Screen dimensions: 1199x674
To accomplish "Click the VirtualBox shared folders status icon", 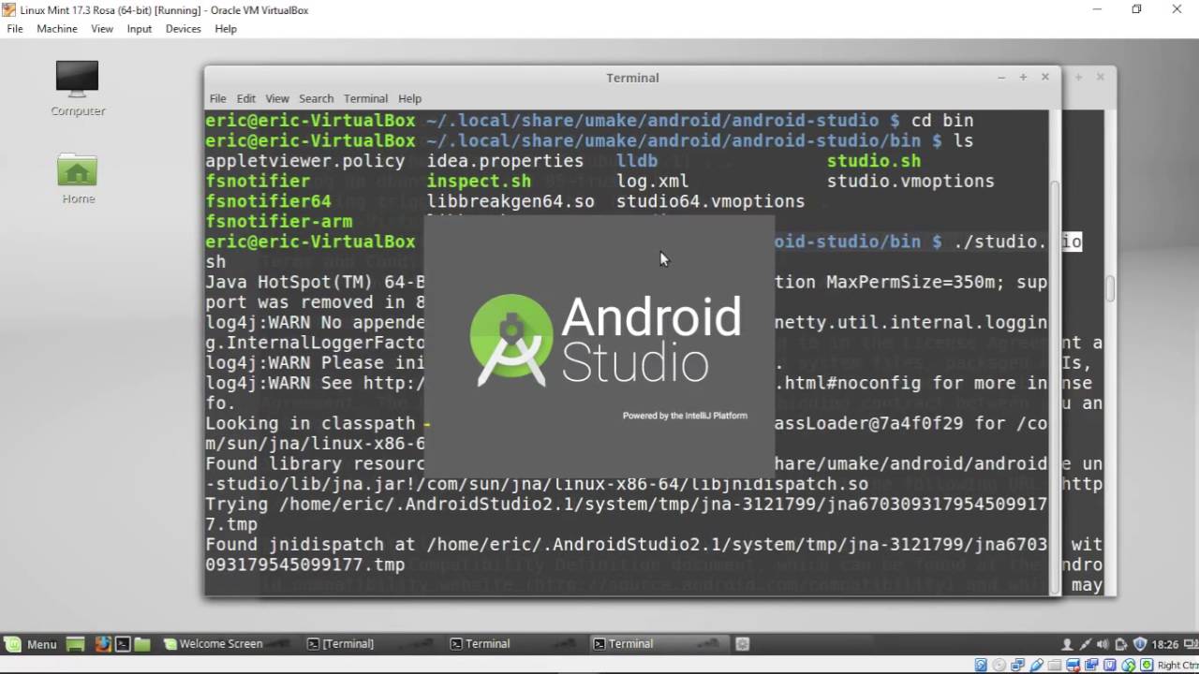I will (1055, 666).
